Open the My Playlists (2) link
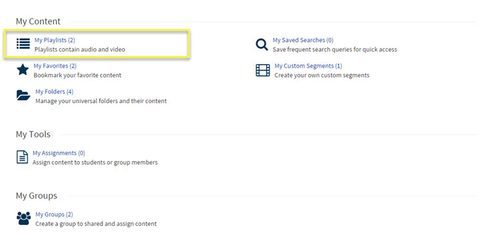The width and height of the screenshot is (483, 246). coord(55,40)
